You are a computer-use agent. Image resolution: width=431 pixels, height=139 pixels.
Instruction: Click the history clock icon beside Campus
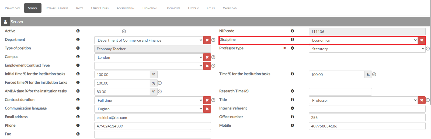click(213, 57)
